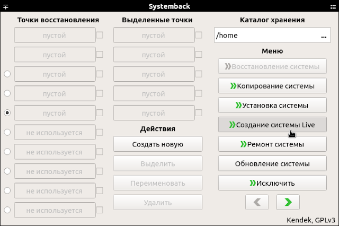Open Создание системы Live menu

tap(272, 125)
